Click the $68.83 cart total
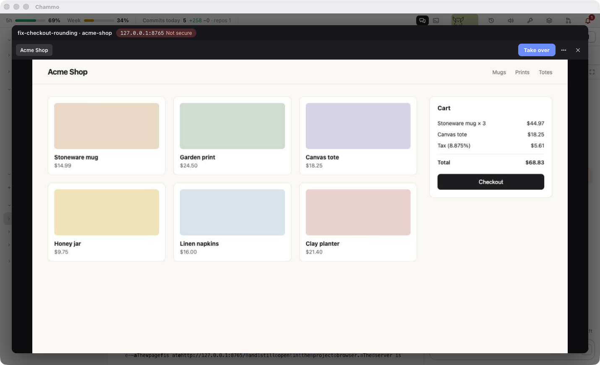The width and height of the screenshot is (600, 365). (x=535, y=162)
